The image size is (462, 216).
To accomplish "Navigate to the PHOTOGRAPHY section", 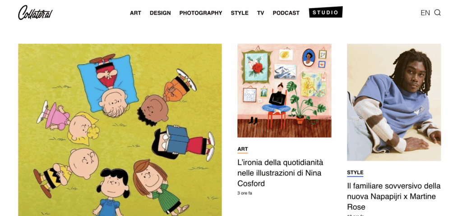I will tap(201, 13).
